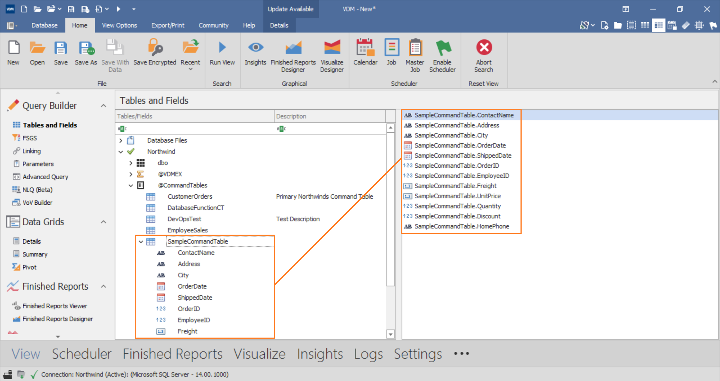Click the Run View play icon
The height and width of the screenshot is (381, 720).
click(222, 48)
